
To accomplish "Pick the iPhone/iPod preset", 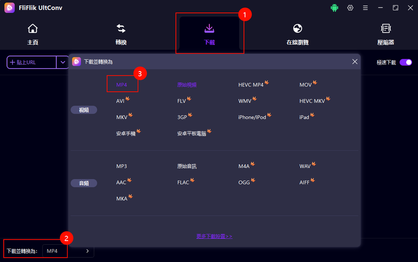I will [252, 117].
